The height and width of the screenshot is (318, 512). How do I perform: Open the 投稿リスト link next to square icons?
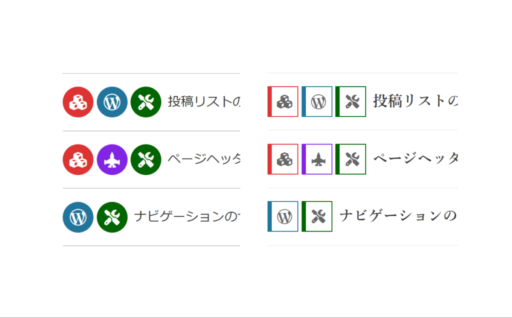click(415, 101)
